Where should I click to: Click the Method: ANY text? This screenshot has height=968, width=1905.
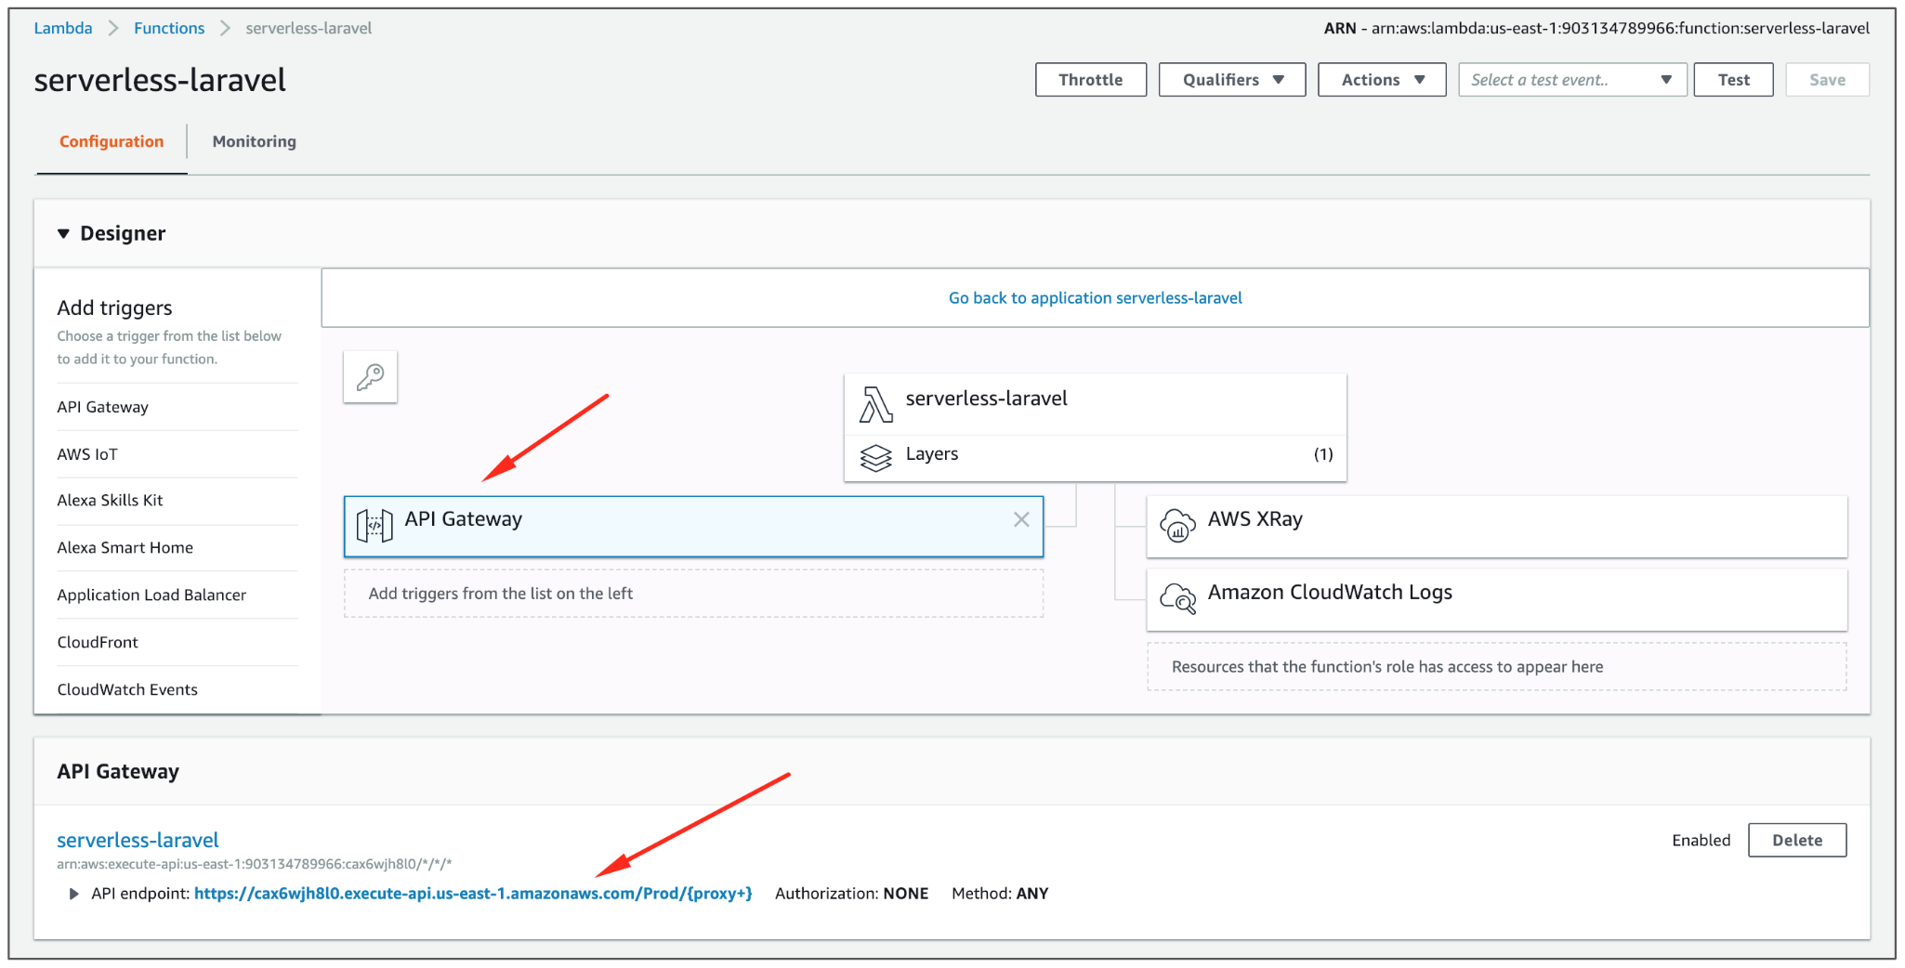pyautogui.click(x=1000, y=894)
